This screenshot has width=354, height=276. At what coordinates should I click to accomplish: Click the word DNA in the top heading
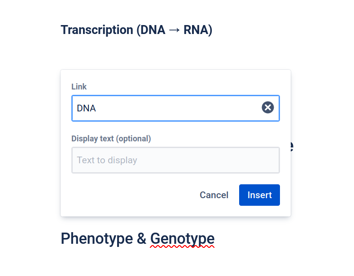[x=153, y=30]
